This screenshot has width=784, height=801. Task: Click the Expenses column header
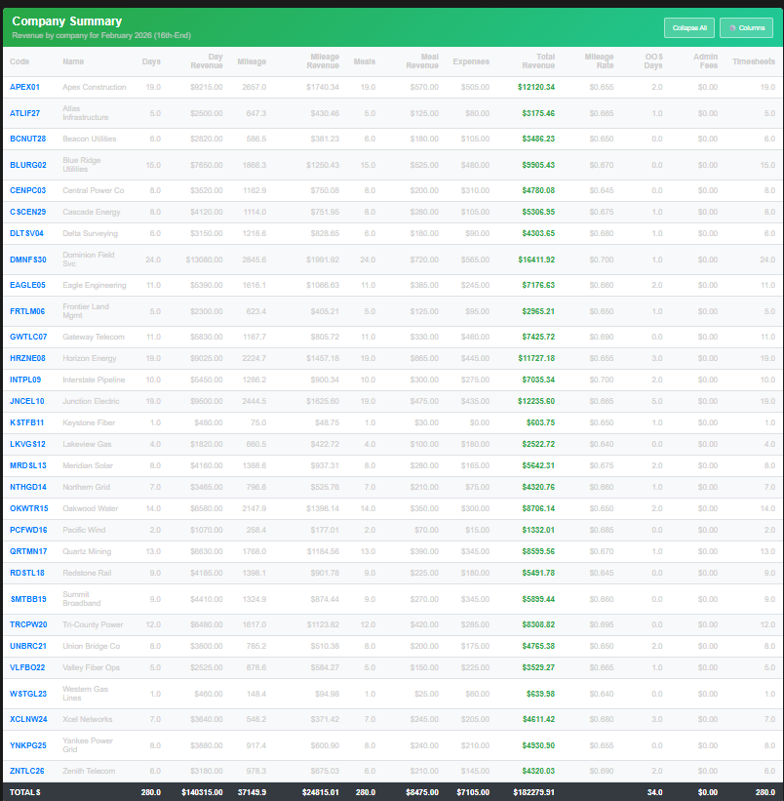470,61
